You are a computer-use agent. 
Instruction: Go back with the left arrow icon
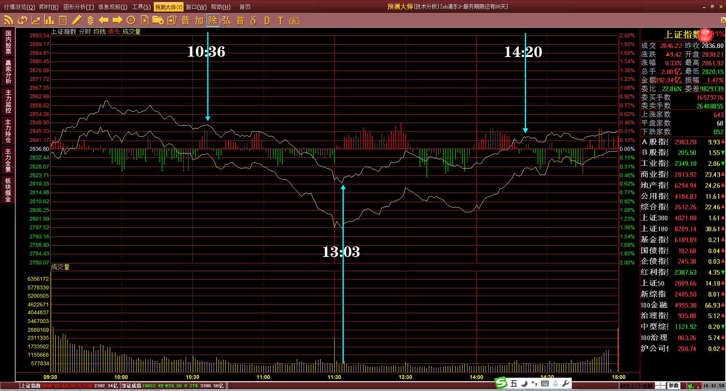tap(104, 20)
